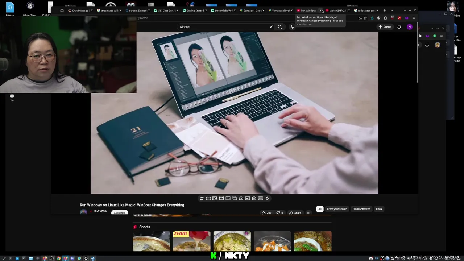Dislike the video
Image resolution: width=464 pixels, height=261 pixels.
tap(279, 213)
